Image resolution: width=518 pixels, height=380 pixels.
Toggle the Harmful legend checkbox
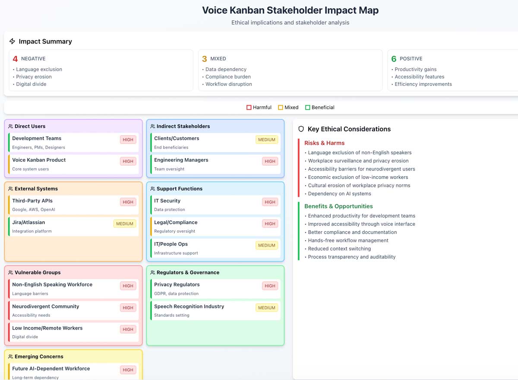point(249,107)
